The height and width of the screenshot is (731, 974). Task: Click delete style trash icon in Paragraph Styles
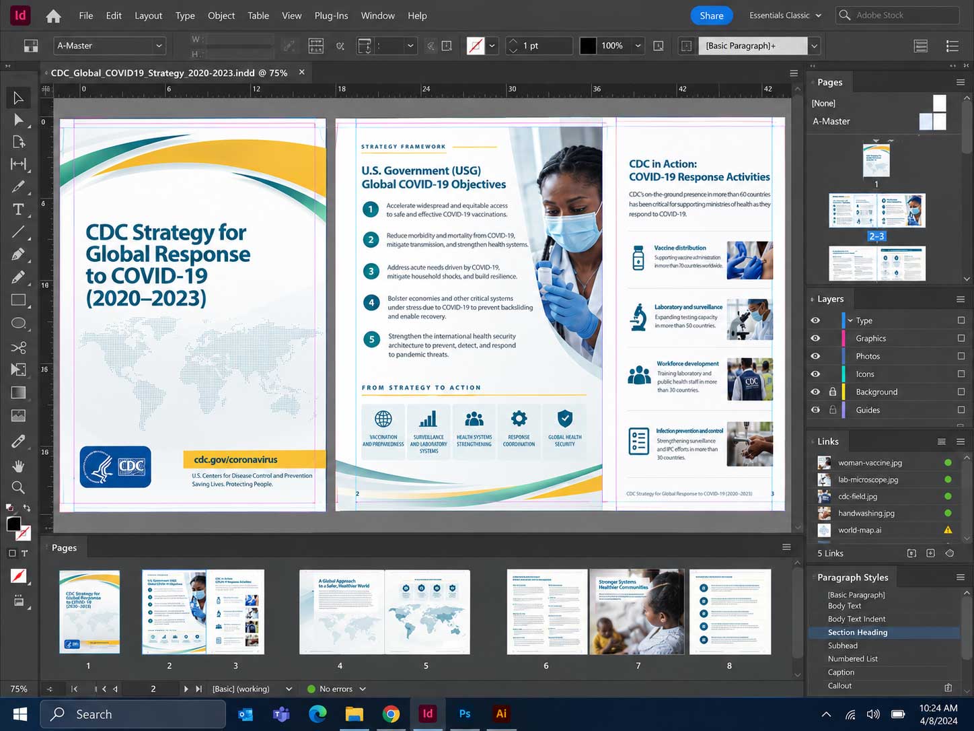[x=948, y=687]
